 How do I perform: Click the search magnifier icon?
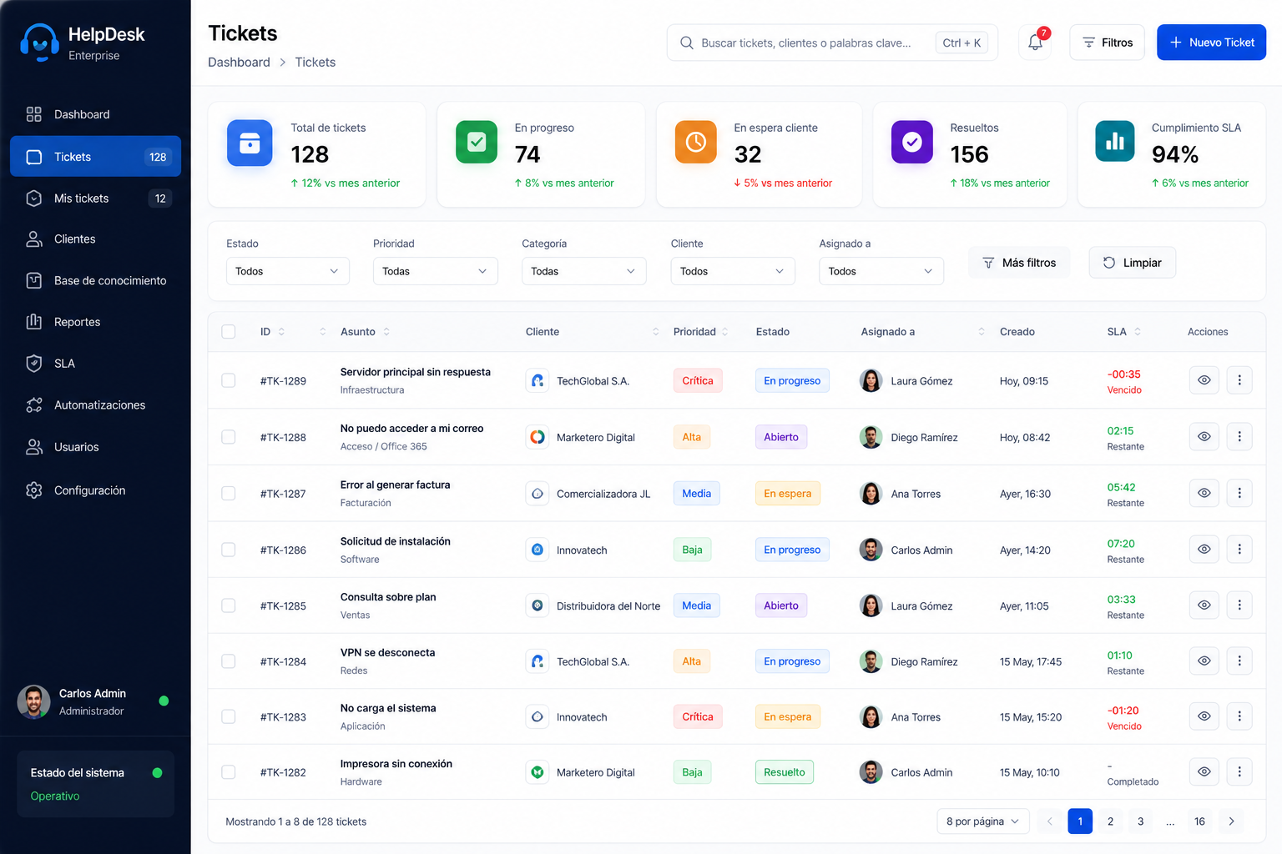coord(686,43)
